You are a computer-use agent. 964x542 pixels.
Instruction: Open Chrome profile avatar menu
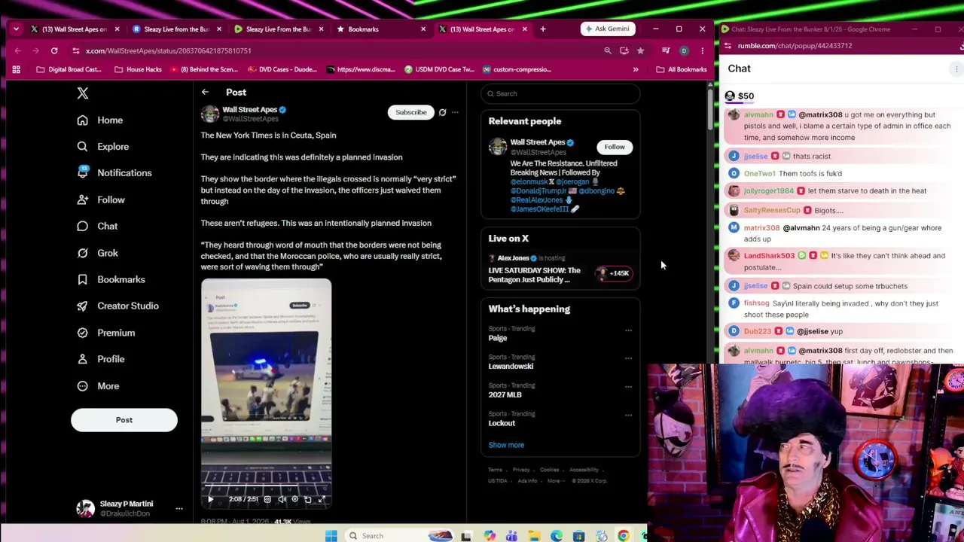(x=684, y=51)
